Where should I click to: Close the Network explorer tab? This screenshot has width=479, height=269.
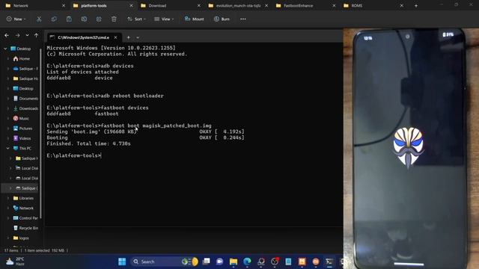(x=64, y=5)
